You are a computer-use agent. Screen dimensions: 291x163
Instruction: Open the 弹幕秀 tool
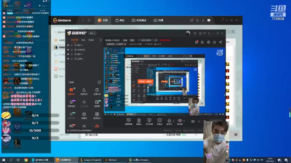point(84,116)
